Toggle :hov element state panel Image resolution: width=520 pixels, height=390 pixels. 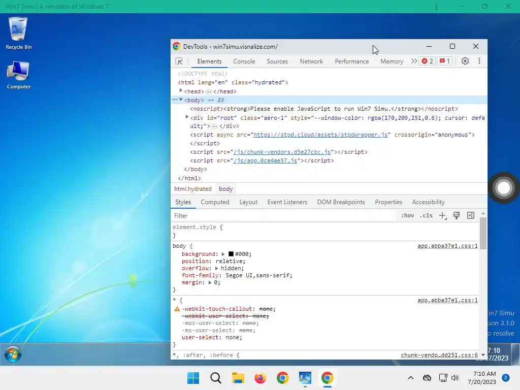click(408, 215)
